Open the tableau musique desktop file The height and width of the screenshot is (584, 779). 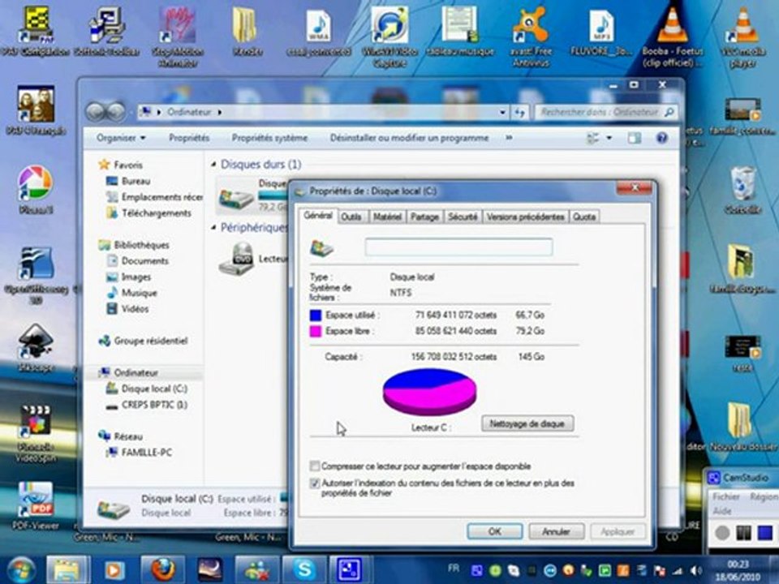[x=460, y=31]
